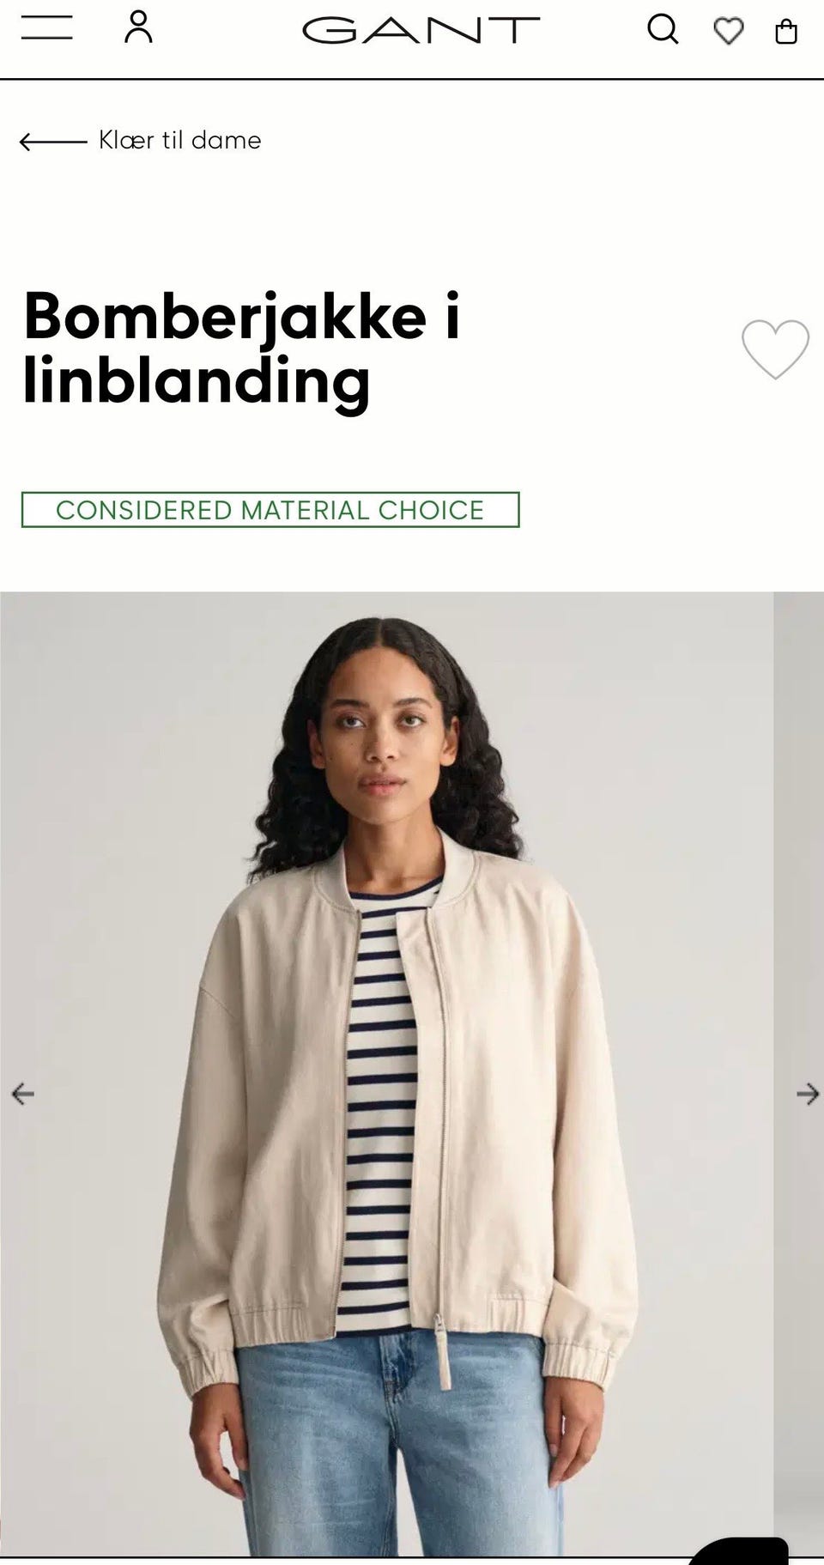824x1565 pixels.
Task: Open the account profile icon
Action: point(138,27)
